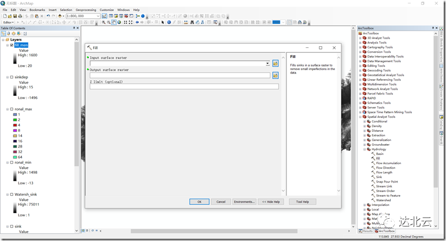This screenshot has width=446, height=241.
Task: Switch to List By Drawing Order view
Action: (x=3, y=33)
